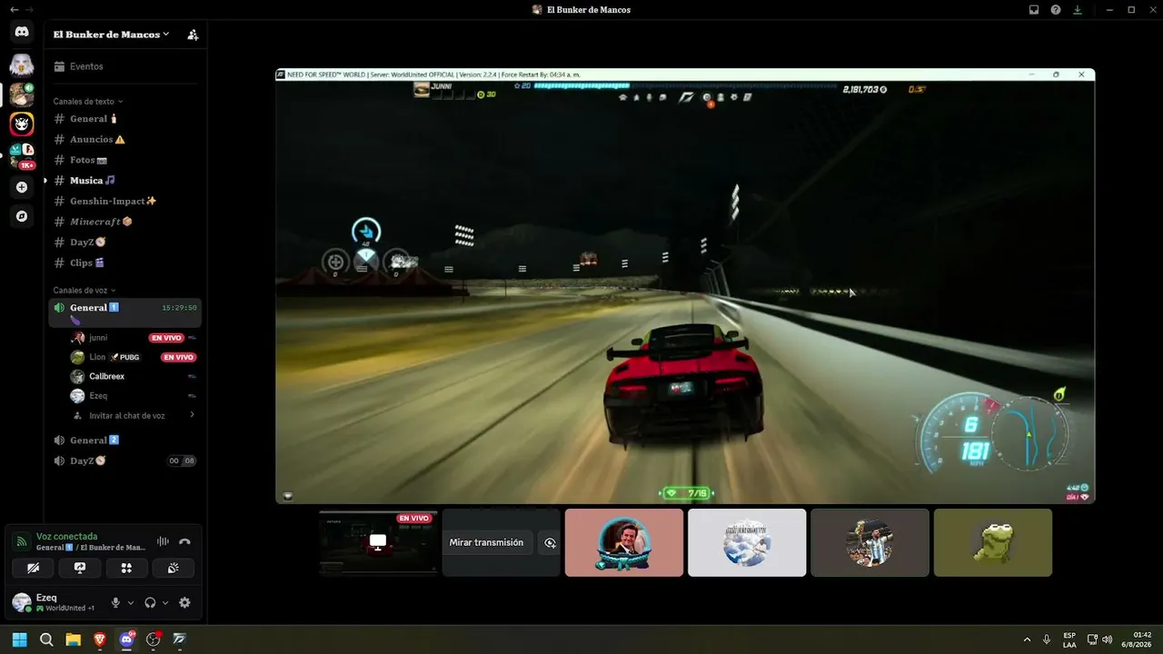Screen dimensions: 1163x654
Task: Join the DayZ voice channel
Action: (125, 461)
